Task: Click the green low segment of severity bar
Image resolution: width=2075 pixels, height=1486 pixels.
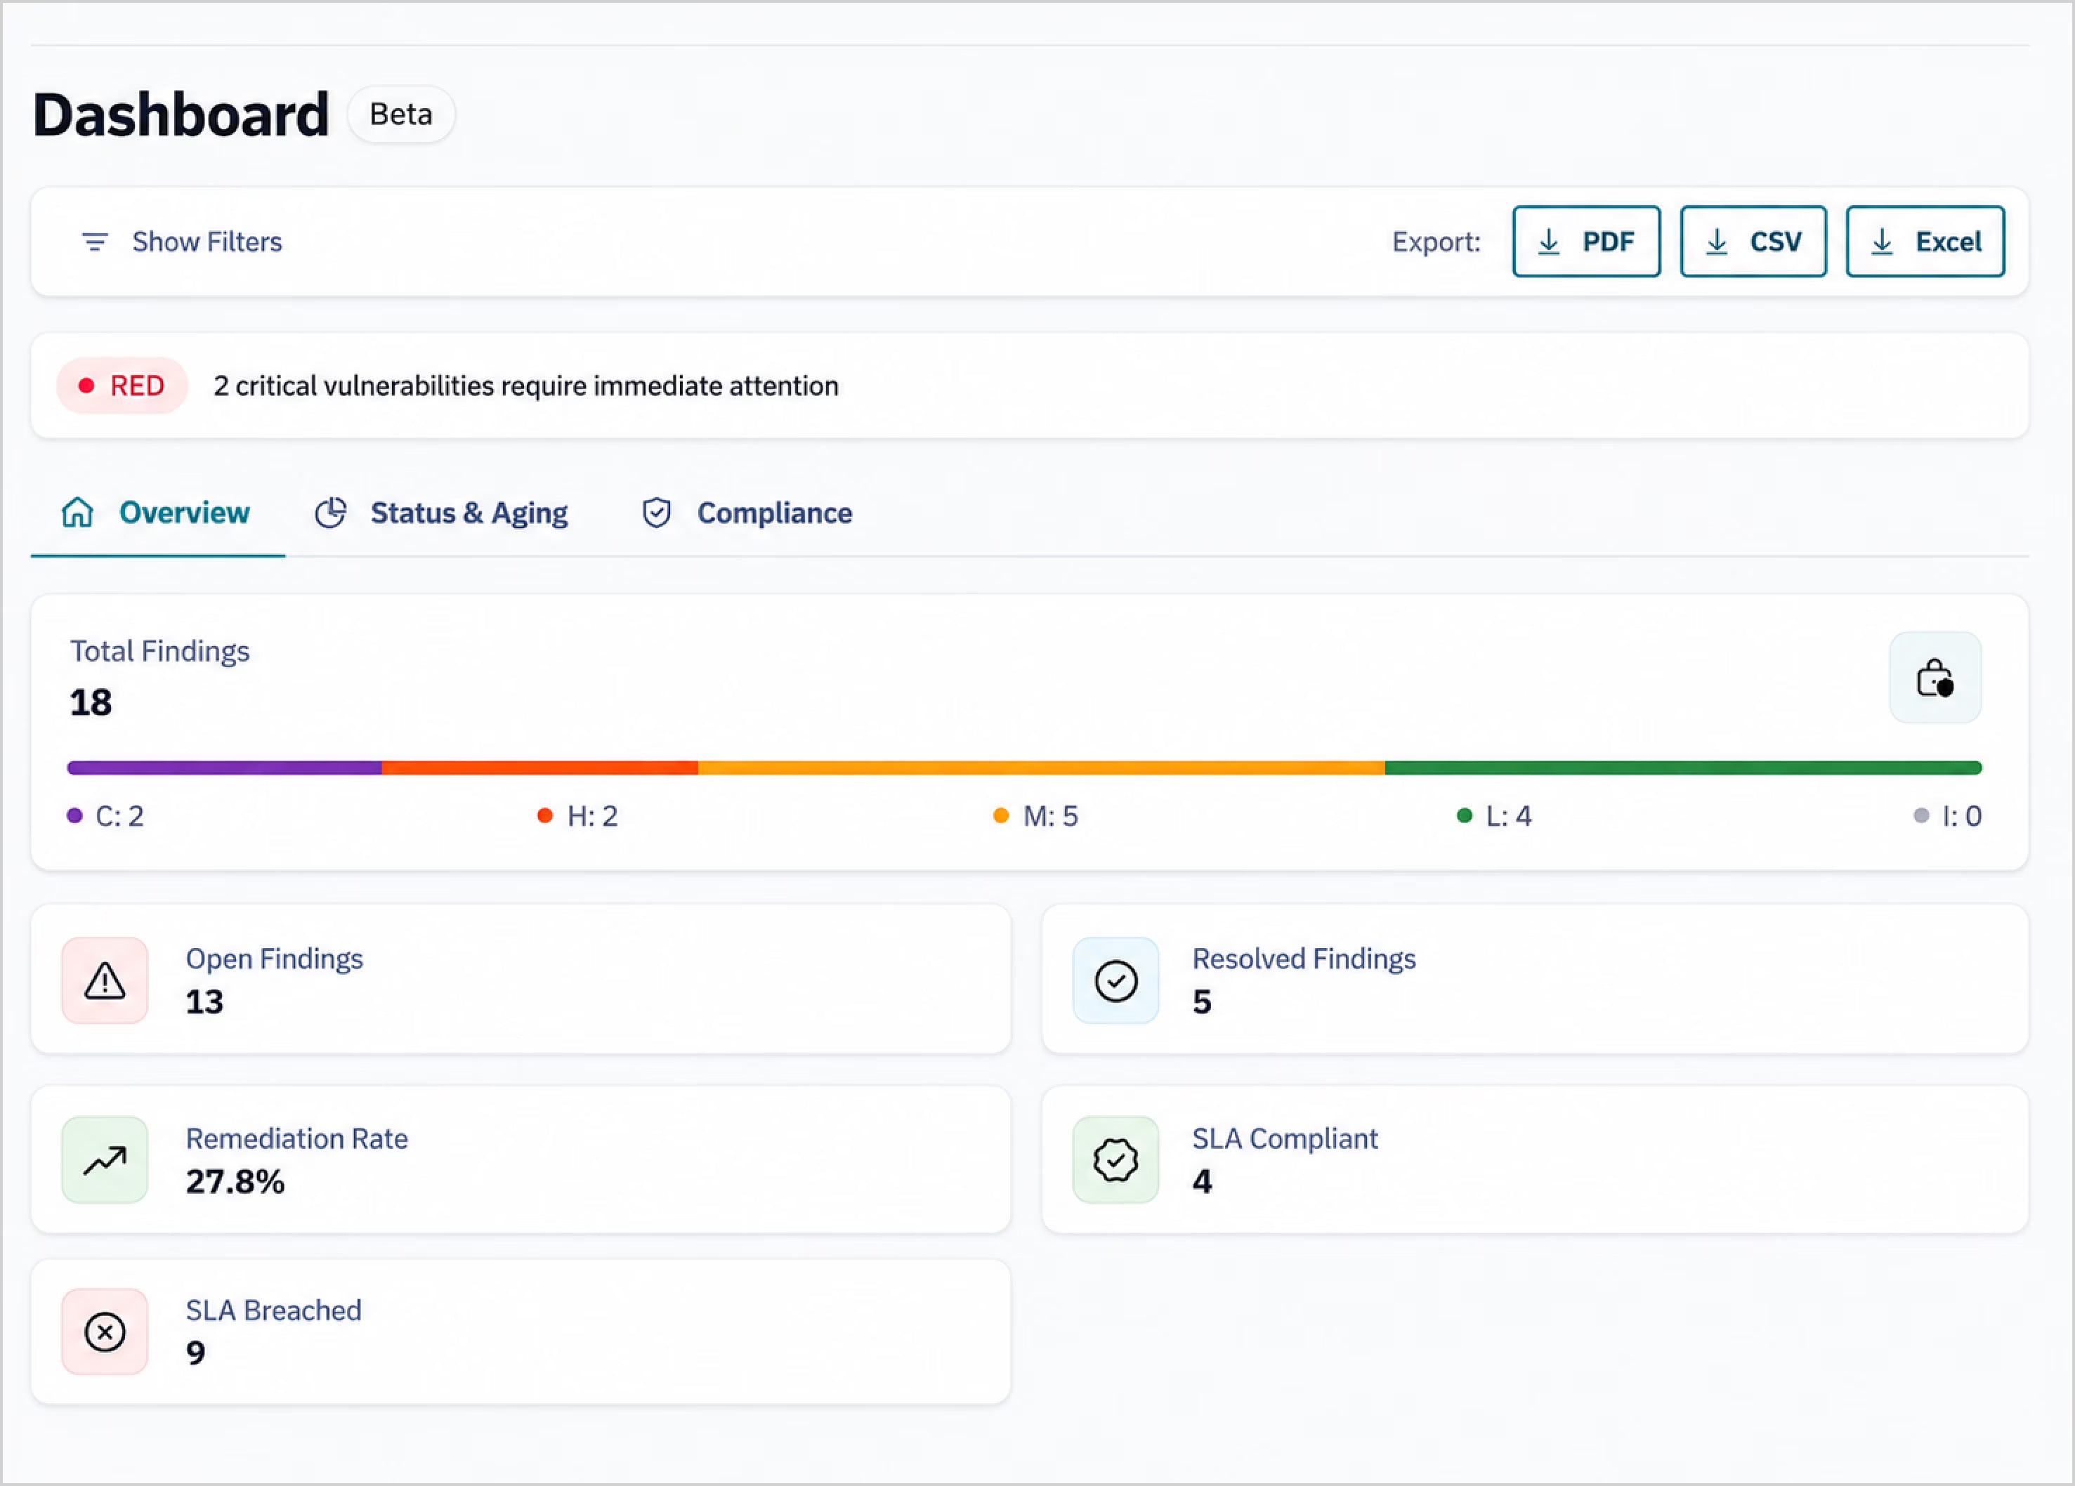Action: (1684, 768)
